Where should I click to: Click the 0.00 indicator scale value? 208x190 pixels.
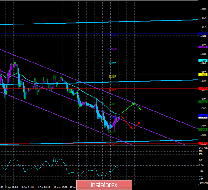click(x=201, y=165)
